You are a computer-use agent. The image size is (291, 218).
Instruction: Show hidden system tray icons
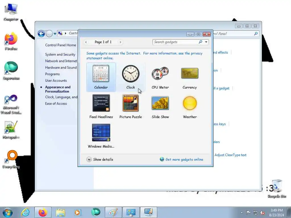[x=242, y=213]
